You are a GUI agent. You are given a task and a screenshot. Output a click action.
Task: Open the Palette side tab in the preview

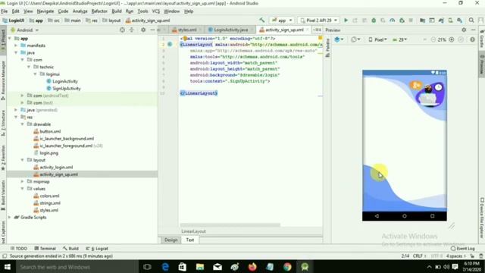pyautogui.click(x=327, y=49)
